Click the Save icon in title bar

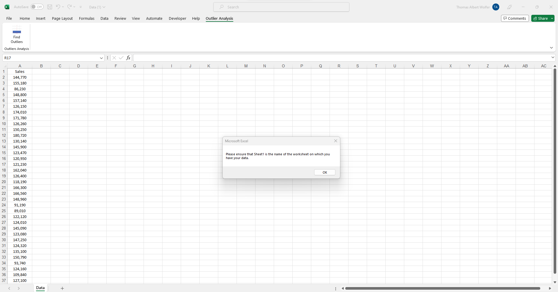tap(50, 7)
